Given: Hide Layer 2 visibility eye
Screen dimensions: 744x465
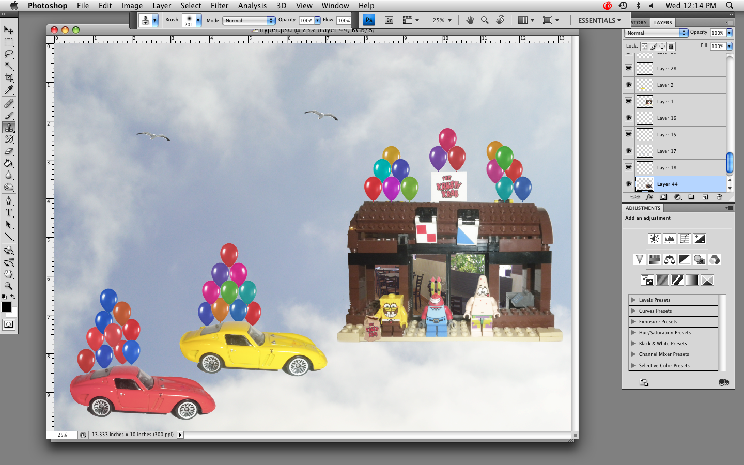Looking at the screenshot, I should click(628, 85).
